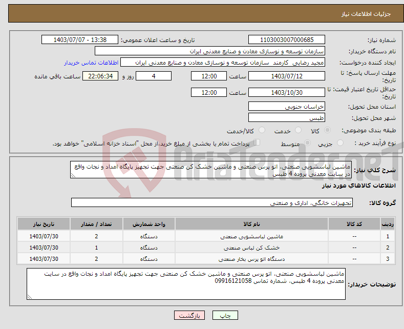Click the item name ماشین لباسشویی صنعتی

coord(251,236)
